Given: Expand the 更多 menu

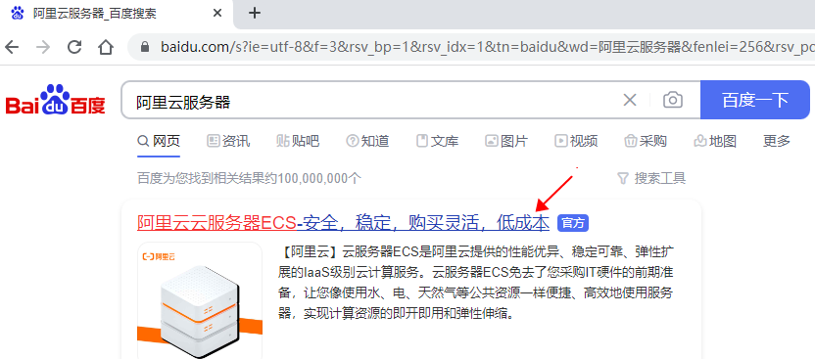Looking at the screenshot, I should pyautogui.click(x=777, y=141).
